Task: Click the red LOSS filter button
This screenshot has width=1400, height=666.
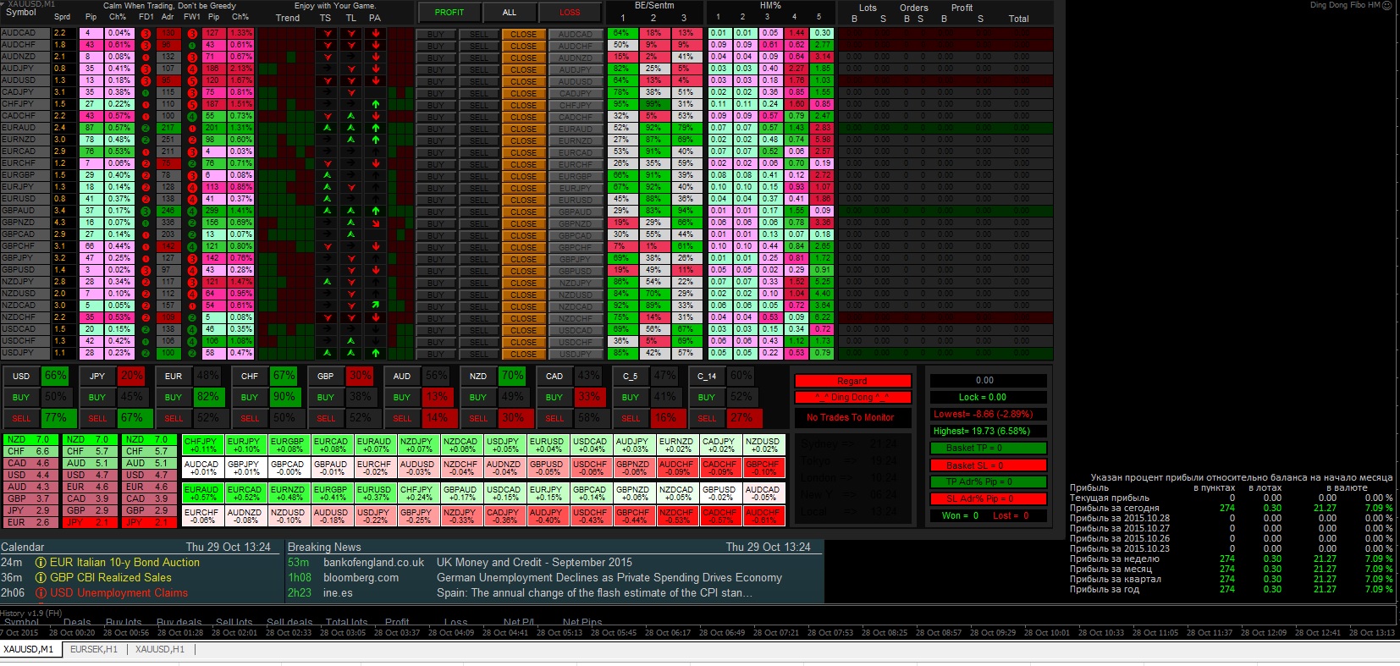Action: [570, 13]
